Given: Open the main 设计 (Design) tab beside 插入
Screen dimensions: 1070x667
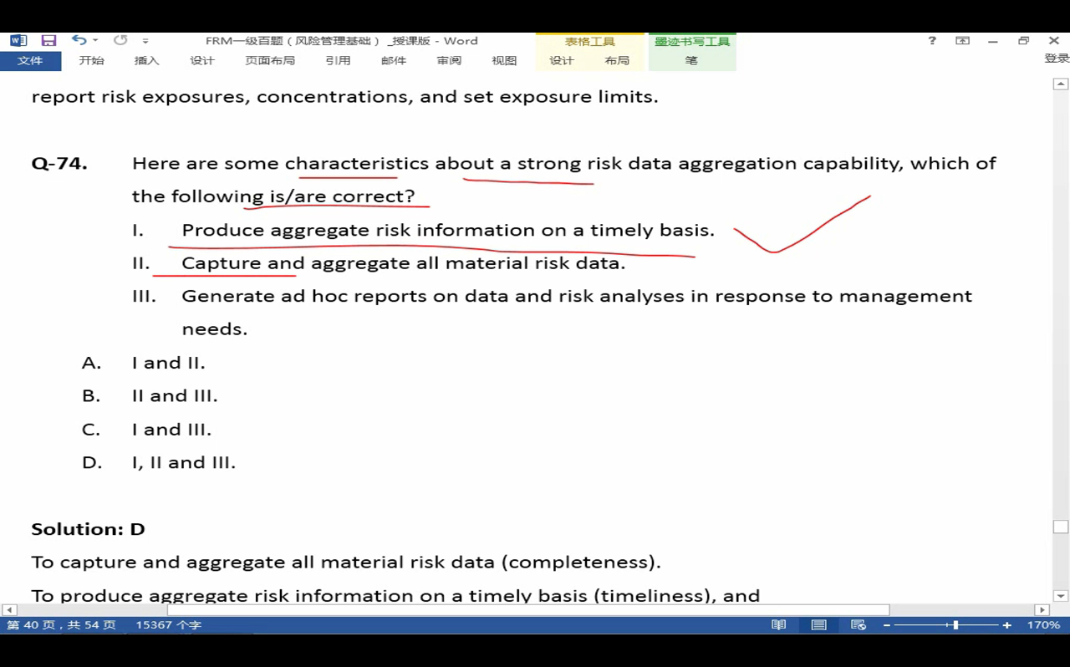Looking at the screenshot, I should pos(202,61).
